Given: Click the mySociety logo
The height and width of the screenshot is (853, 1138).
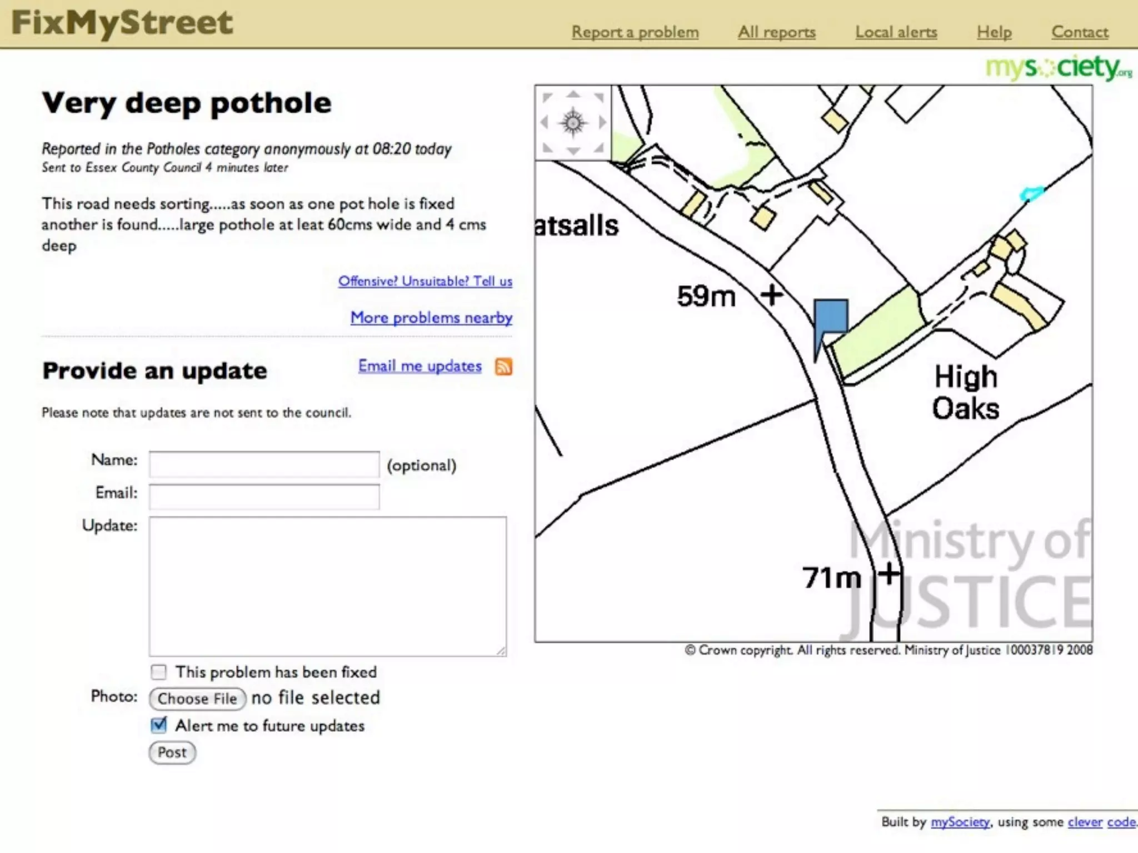Looking at the screenshot, I should tap(1057, 68).
